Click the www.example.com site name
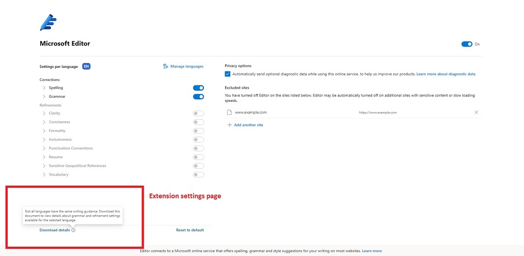524x256 pixels. click(251, 112)
